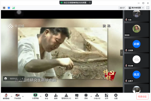Turn on camera with 开启视频

(18, 96)
